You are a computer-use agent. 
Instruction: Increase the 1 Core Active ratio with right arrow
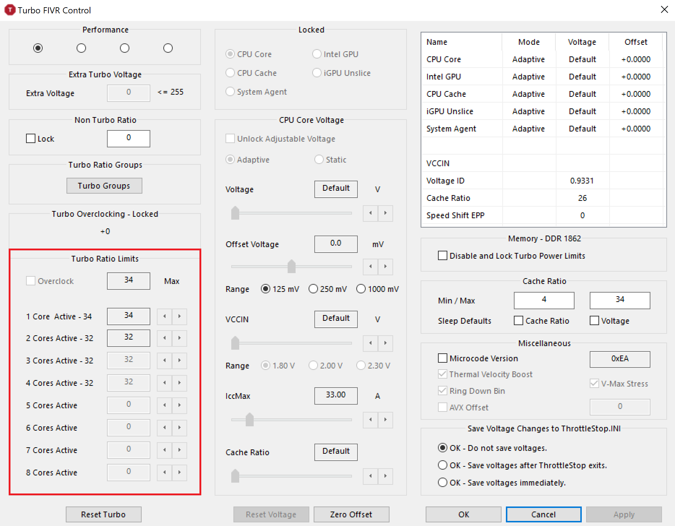click(180, 316)
